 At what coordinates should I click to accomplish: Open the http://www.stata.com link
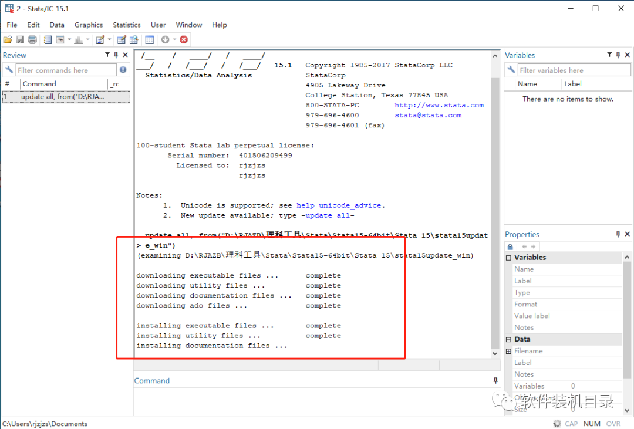tap(439, 105)
